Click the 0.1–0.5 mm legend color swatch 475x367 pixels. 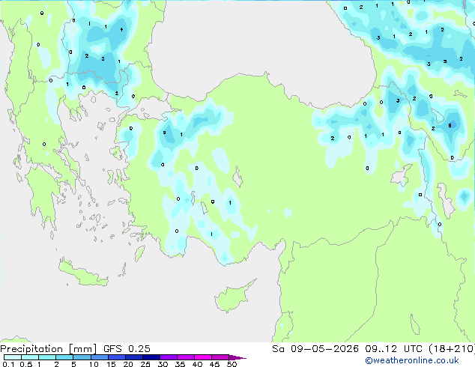pos(13,357)
